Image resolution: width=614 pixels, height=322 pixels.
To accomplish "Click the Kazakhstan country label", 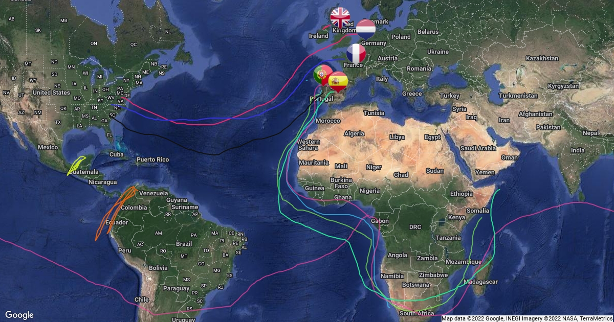I will (x=542, y=58).
